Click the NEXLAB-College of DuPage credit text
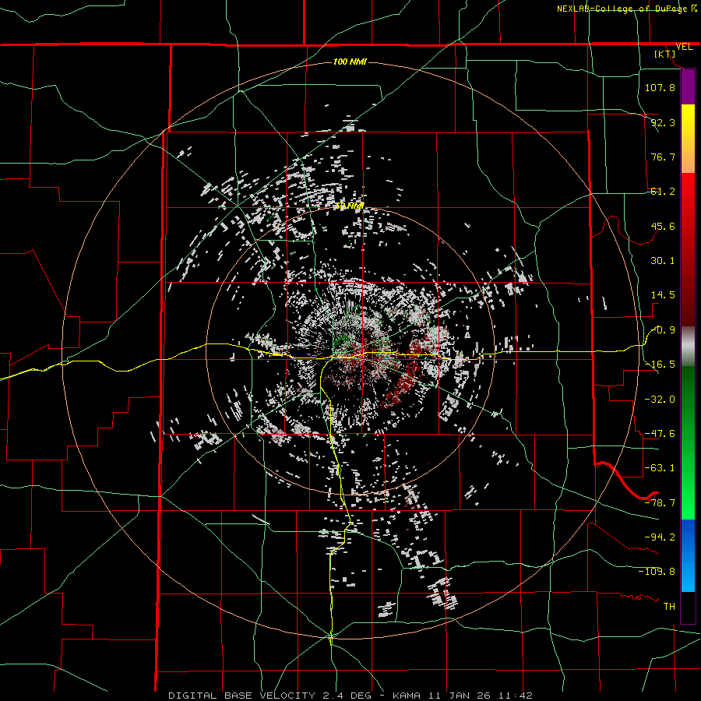 tap(622, 9)
